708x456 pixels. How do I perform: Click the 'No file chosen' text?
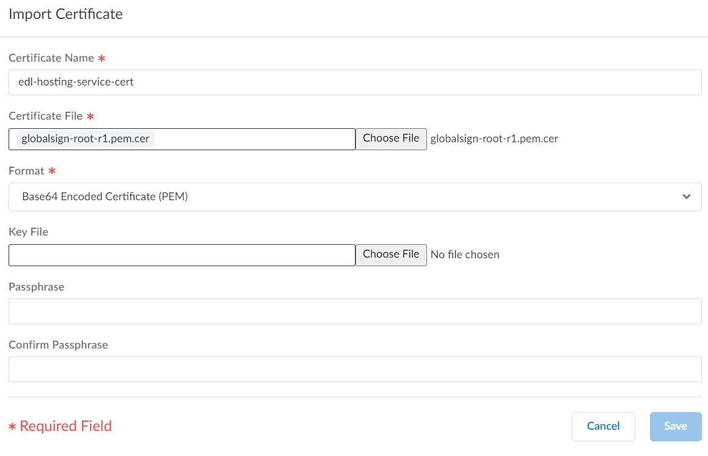pos(465,255)
